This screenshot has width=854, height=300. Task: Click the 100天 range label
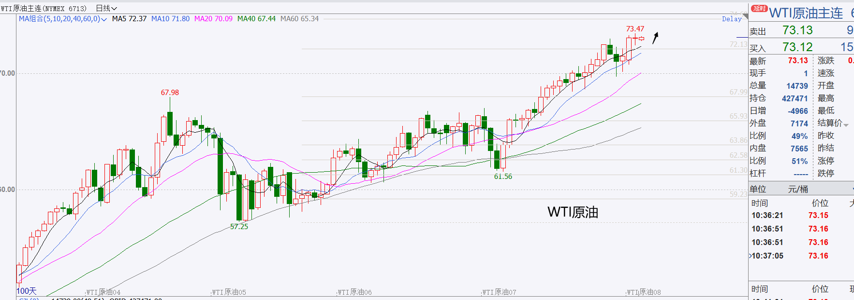point(27,291)
